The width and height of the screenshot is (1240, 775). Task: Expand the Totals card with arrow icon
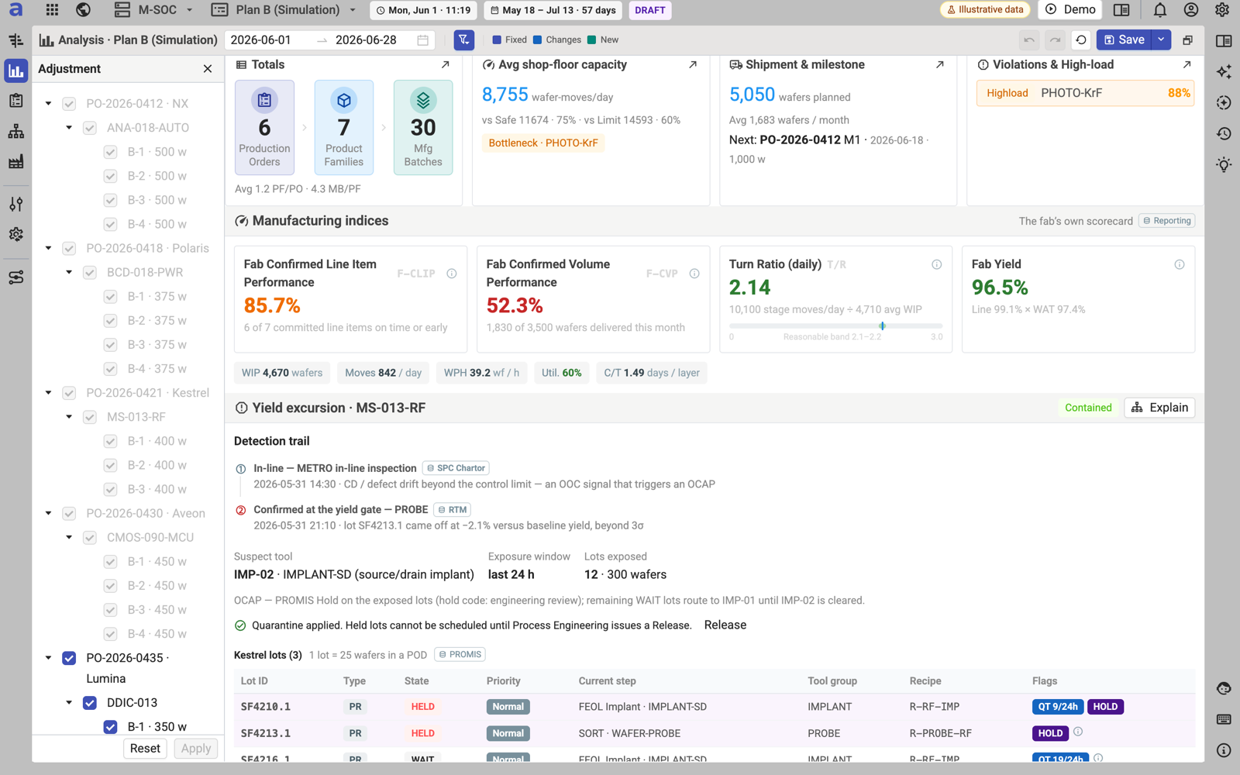coord(446,65)
